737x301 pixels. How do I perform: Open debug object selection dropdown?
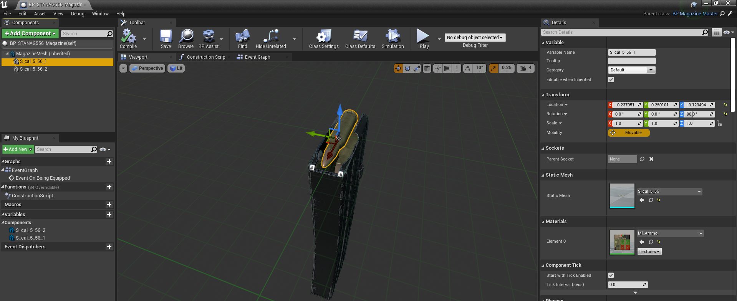475,37
